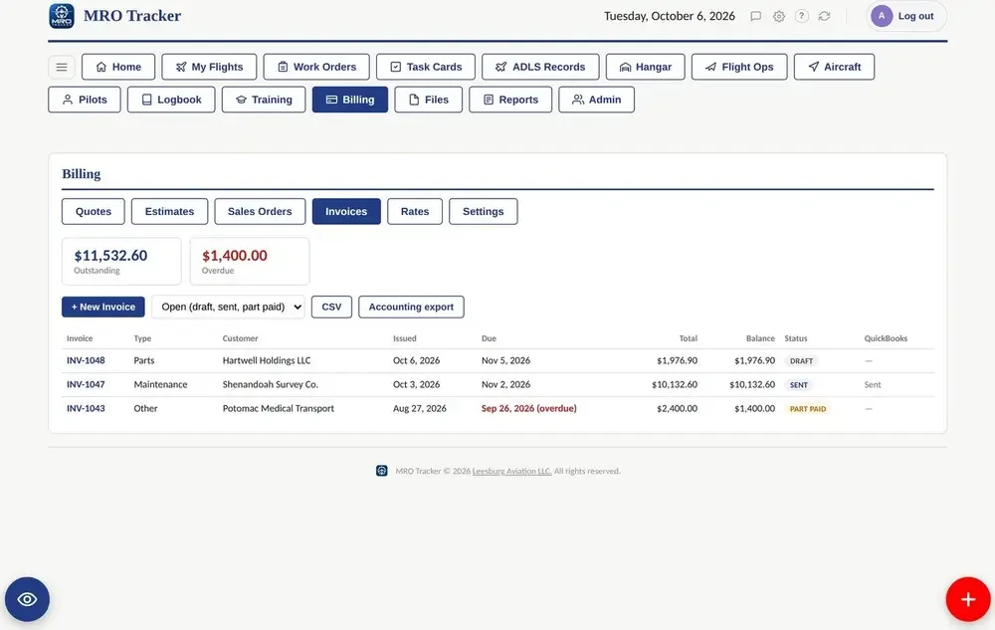Switch to the Quotes tab
995x630 pixels.
tap(94, 211)
